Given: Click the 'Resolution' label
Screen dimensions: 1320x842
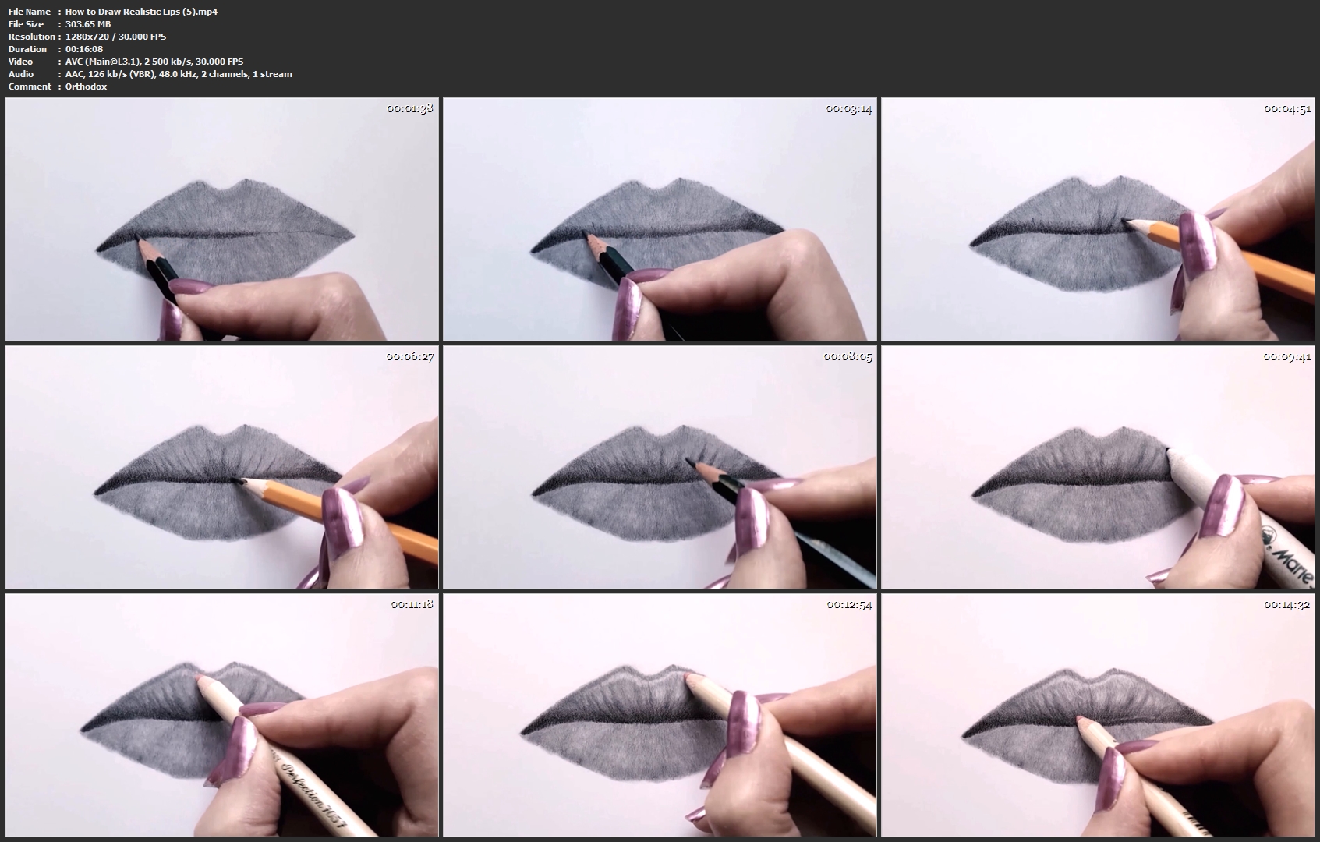Looking at the screenshot, I should [32, 37].
